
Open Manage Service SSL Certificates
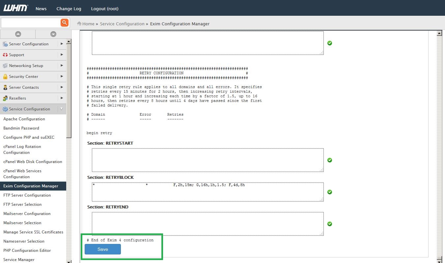[33, 232]
